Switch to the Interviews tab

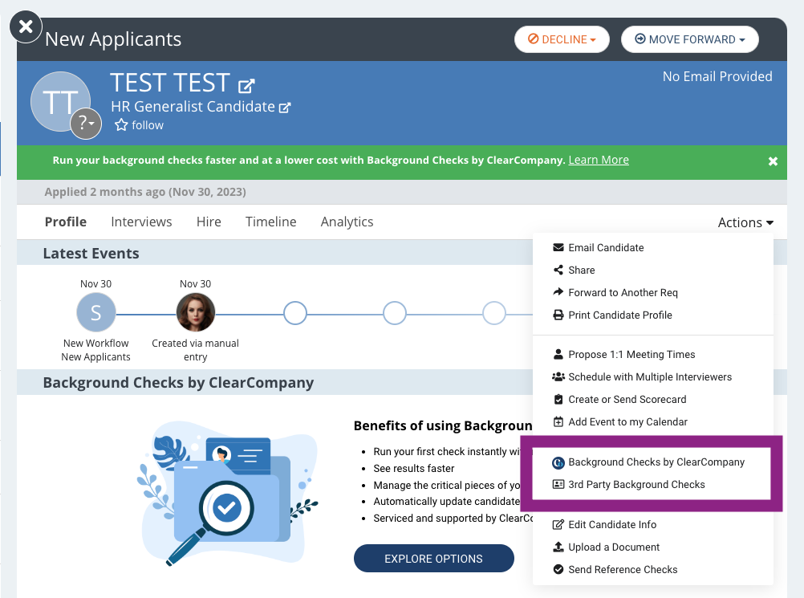[141, 222]
